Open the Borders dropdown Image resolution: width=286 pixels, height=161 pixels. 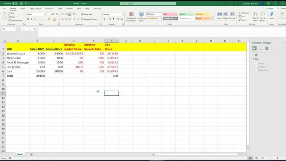click(x=45, y=19)
